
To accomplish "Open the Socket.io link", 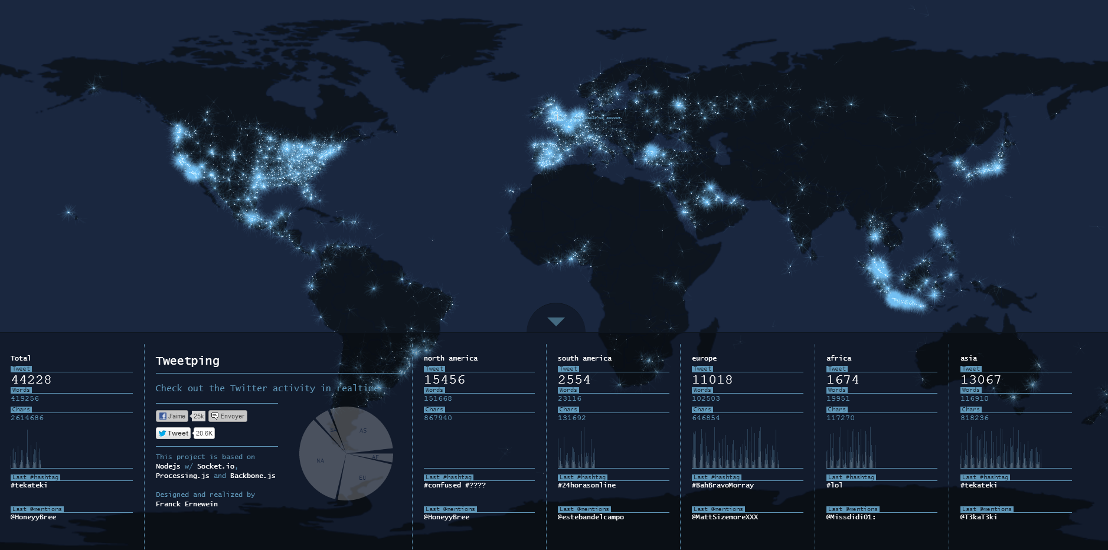I will point(215,466).
